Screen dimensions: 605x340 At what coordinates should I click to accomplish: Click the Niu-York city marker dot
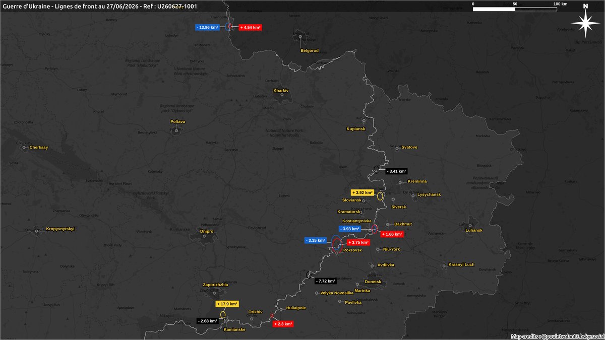point(378,249)
